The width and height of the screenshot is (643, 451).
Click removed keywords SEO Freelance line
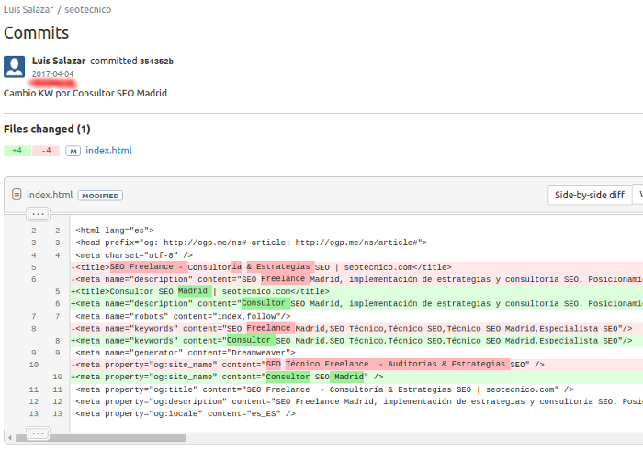click(356, 329)
